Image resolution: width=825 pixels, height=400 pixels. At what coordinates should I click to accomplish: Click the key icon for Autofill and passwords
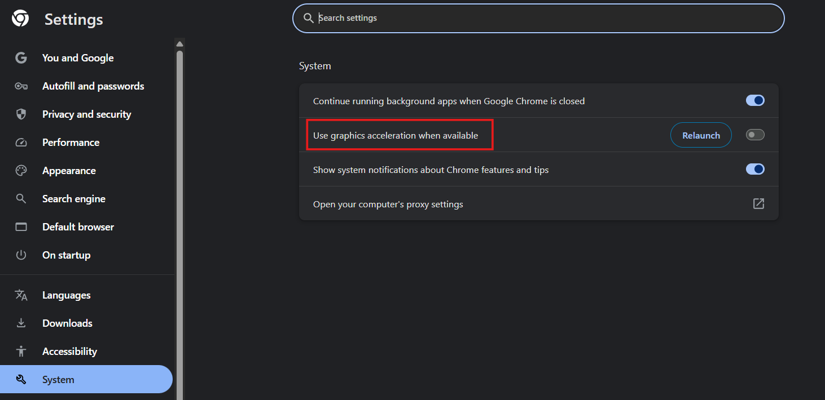tap(21, 86)
